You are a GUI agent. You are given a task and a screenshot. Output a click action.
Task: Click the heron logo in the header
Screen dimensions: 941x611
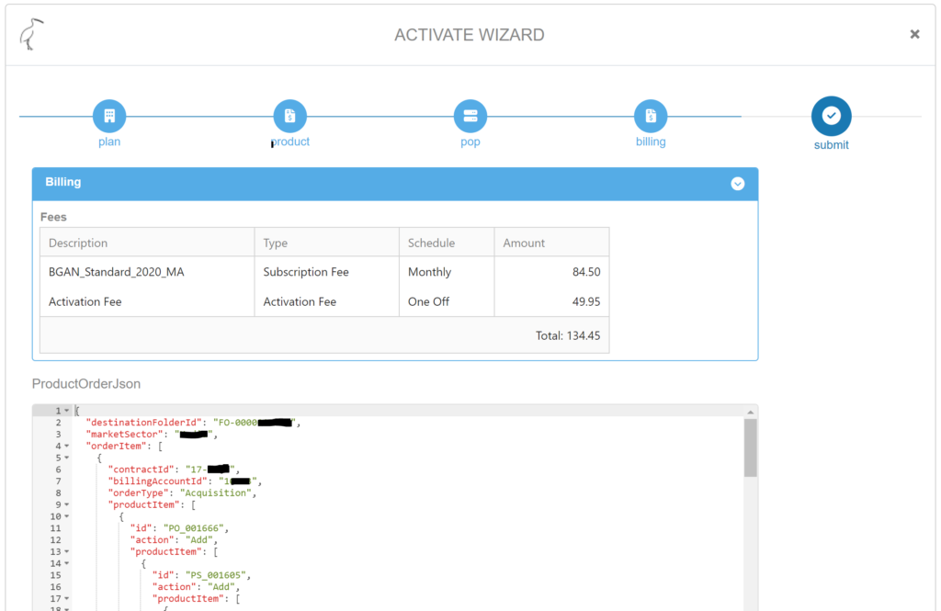coord(32,35)
